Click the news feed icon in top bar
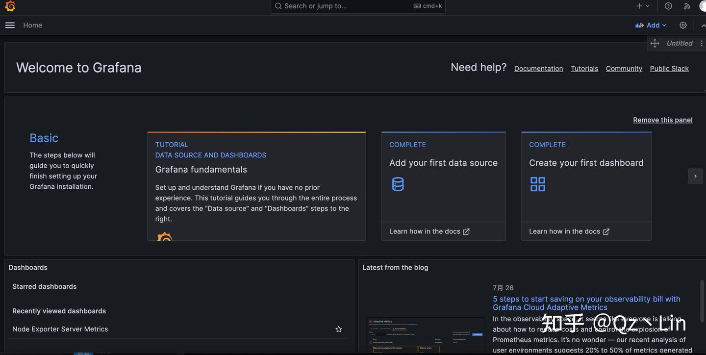Viewport: 706px width, 355px height. click(x=686, y=6)
